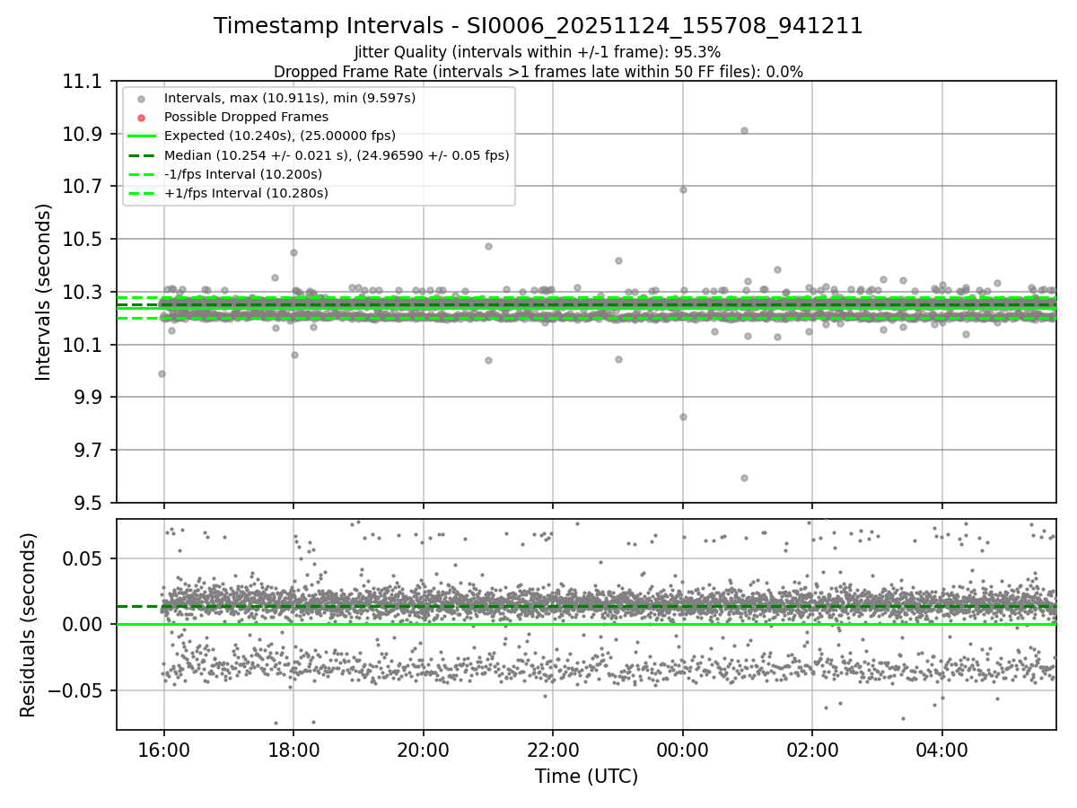
Task: Click the solid green line sample beside 'Expected'
Action: 141,136
